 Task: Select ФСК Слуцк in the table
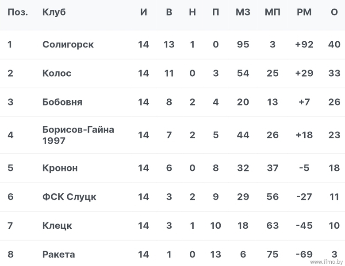pos(69,197)
